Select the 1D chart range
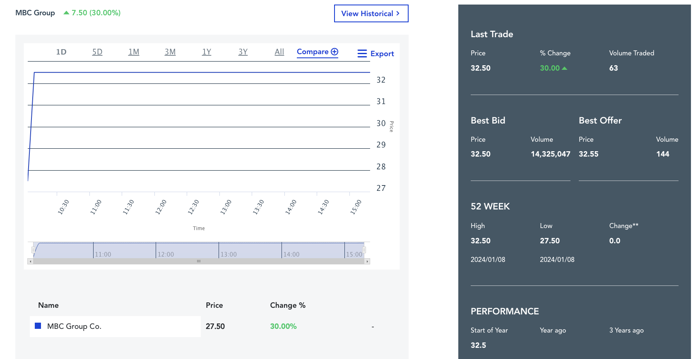698x359 pixels. point(61,52)
